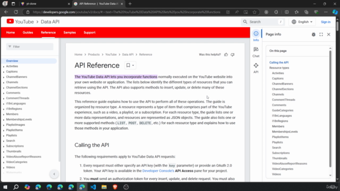340x191 pixels.
Task: Open the VideoCategories sidebar item
Action: click(x=16, y=162)
